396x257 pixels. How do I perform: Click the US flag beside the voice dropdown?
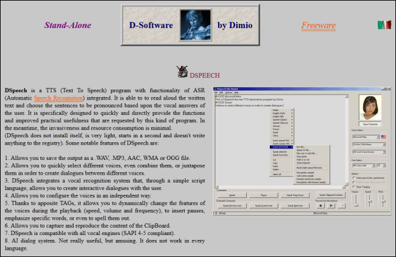(383, 137)
